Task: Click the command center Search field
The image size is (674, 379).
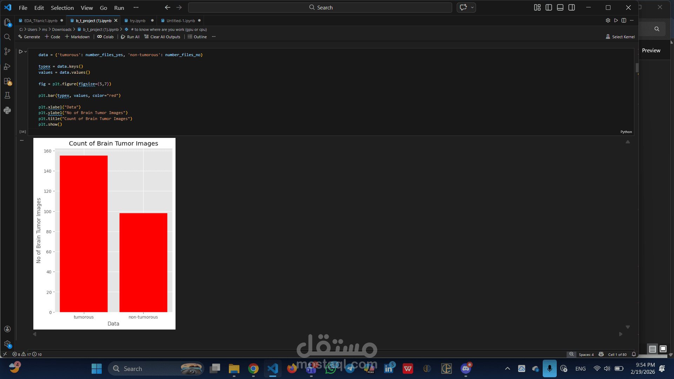Action: pos(320,7)
